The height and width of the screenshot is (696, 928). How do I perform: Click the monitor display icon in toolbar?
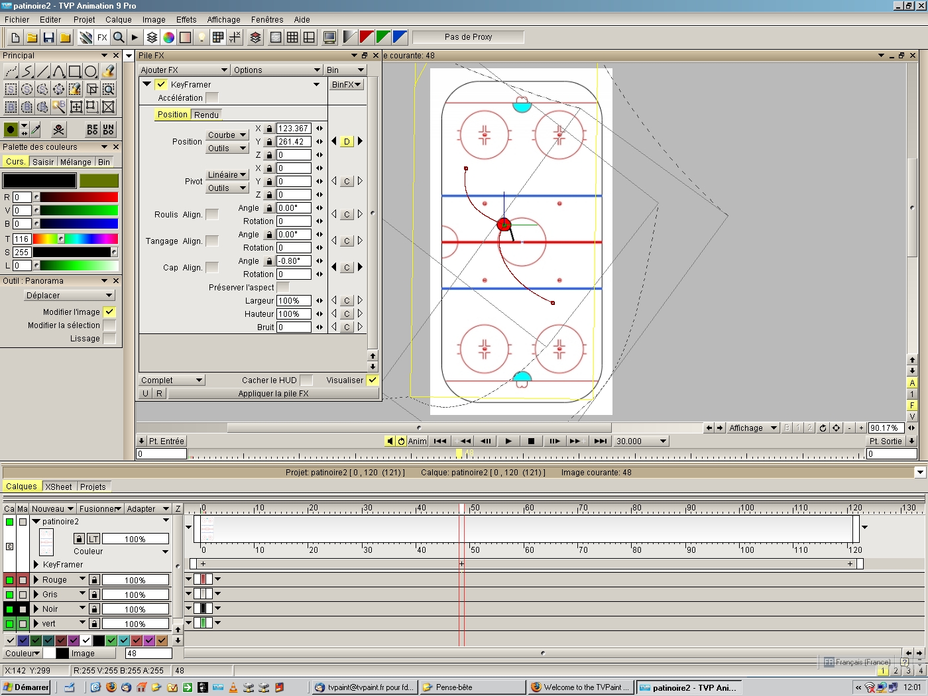click(329, 37)
